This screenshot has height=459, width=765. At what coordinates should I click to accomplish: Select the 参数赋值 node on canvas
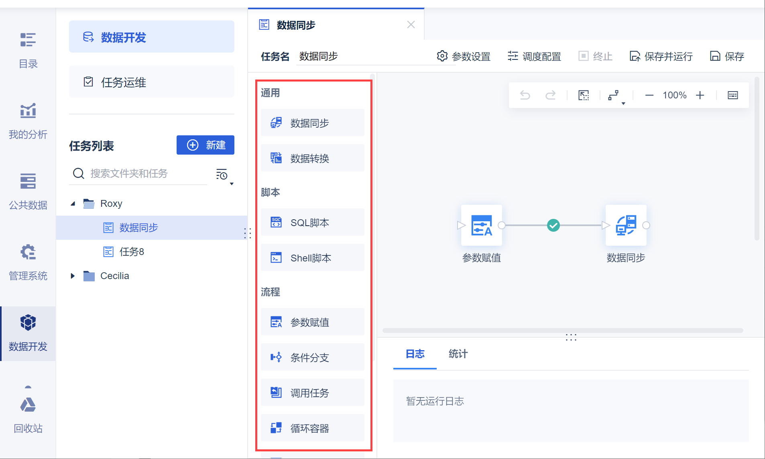click(481, 225)
